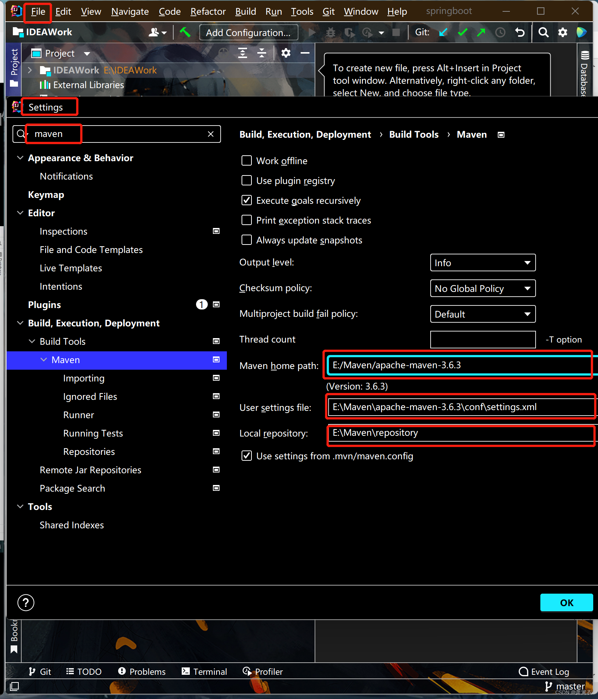Uncheck Use settings from .mvn/maven.config
The width and height of the screenshot is (598, 699).
247,456
